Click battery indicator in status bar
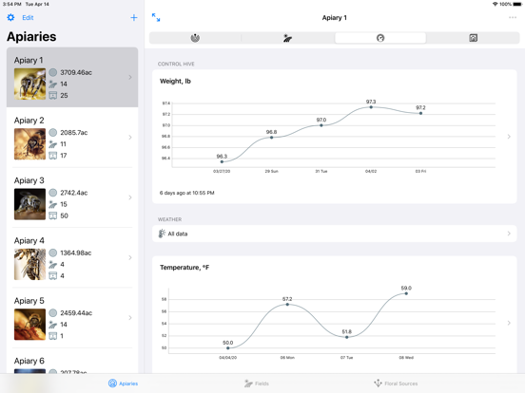Viewport: 525px width, 393px height. pos(517,4)
